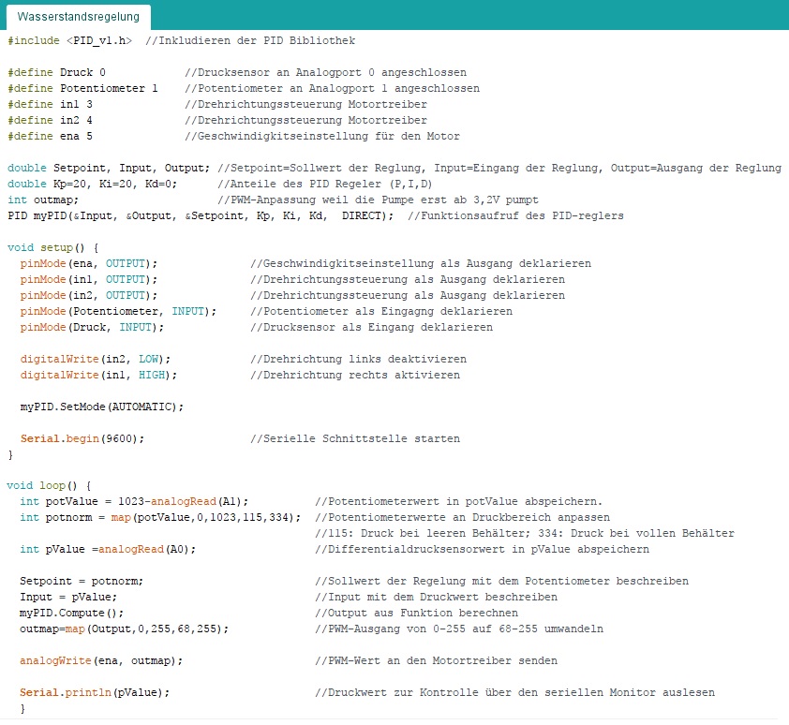
Task: Click on 'myPID.SetMode(AUTOMATIC);'
Action: point(102,407)
